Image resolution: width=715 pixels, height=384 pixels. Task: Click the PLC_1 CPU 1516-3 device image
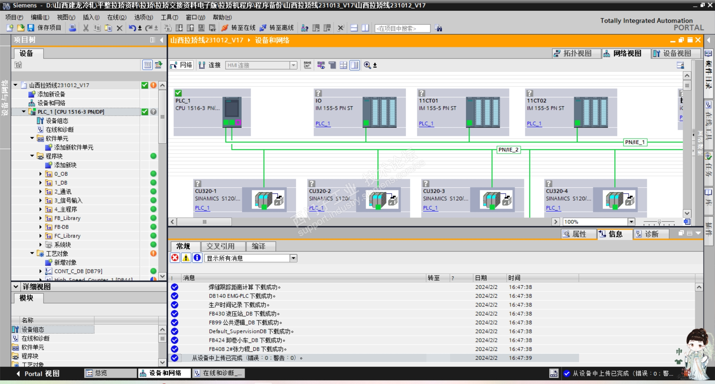point(232,112)
